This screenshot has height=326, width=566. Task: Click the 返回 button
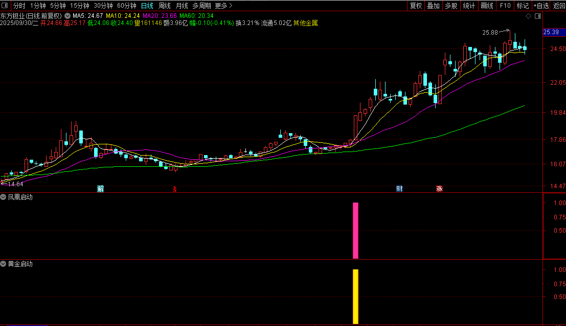click(x=558, y=6)
